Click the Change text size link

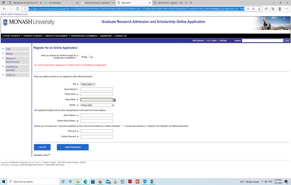20,14
